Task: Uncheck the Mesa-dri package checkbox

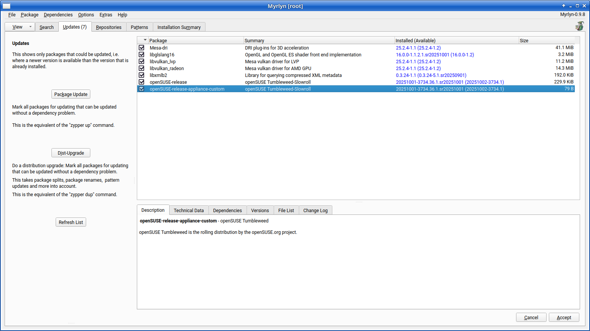Action: coord(141,48)
